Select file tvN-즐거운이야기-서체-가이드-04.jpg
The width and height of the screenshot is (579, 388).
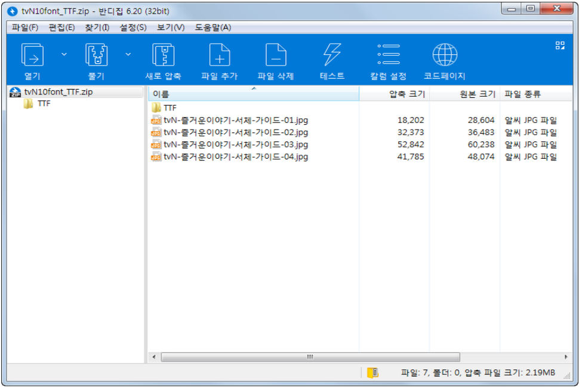point(236,157)
